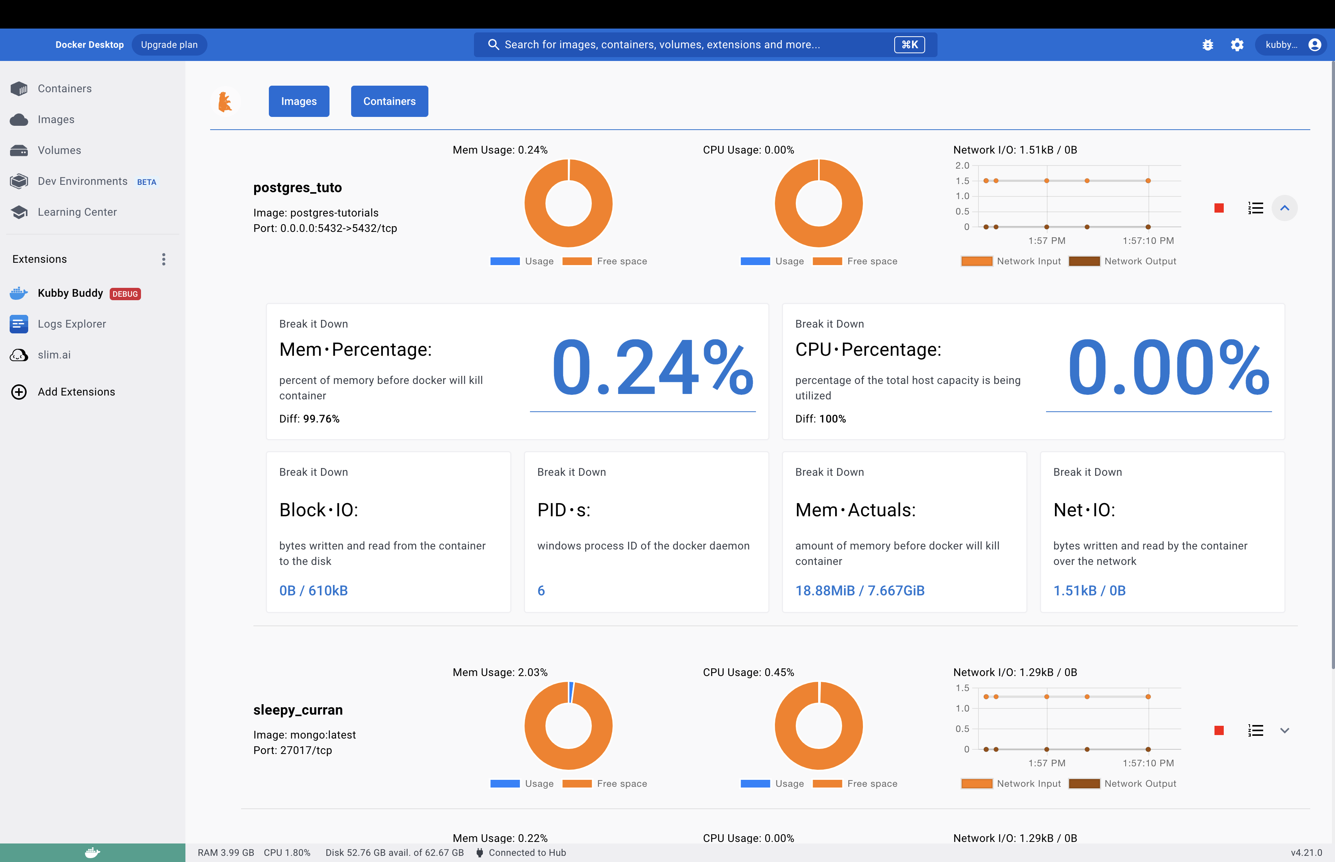The width and height of the screenshot is (1335, 862).
Task: Click Add Extensions in sidebar
Action: click(x=76, y=392)
